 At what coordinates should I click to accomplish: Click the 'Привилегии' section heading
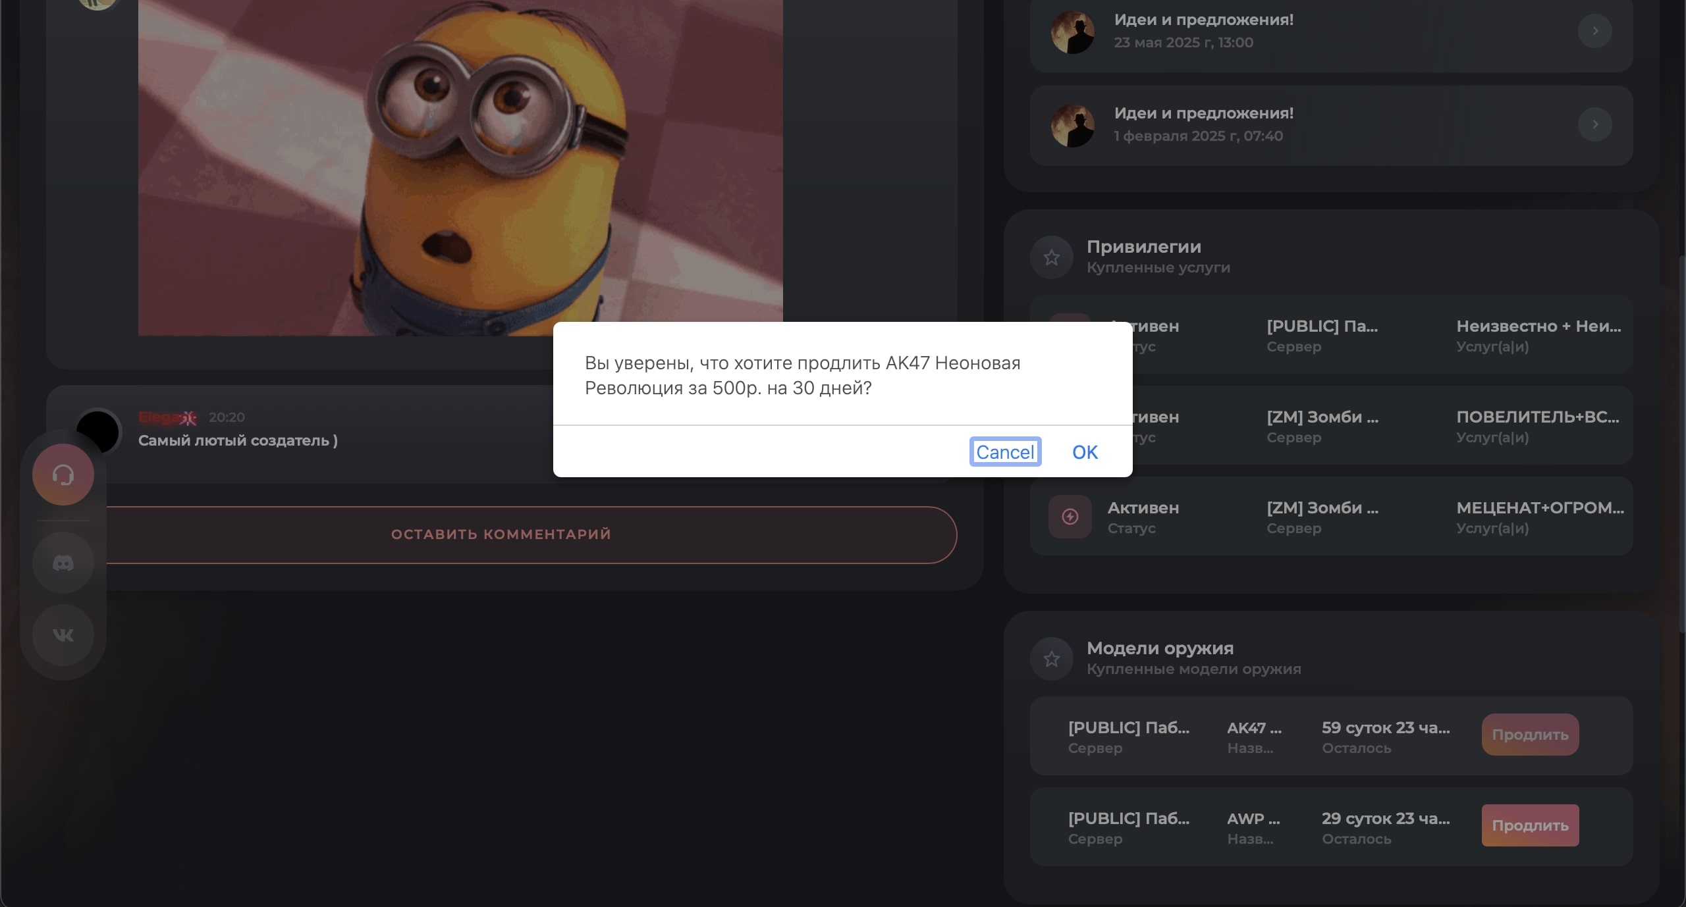[1144, 247]
